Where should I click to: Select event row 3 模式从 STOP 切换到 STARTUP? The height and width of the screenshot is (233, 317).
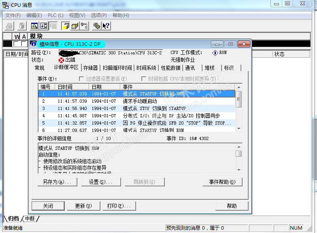(x=137, y=108)
